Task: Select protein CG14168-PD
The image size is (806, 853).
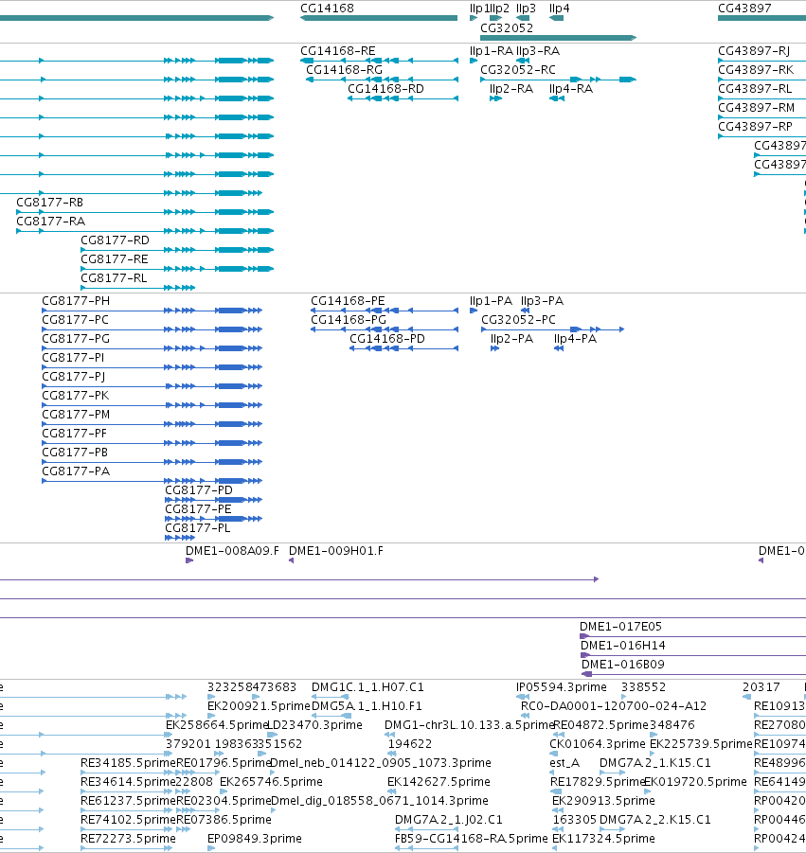Action: pyautogui.click(x=387, y=339)
